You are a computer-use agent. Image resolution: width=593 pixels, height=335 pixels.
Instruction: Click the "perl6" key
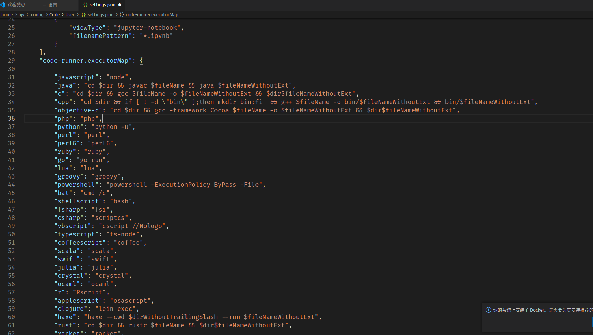(67, 143)
